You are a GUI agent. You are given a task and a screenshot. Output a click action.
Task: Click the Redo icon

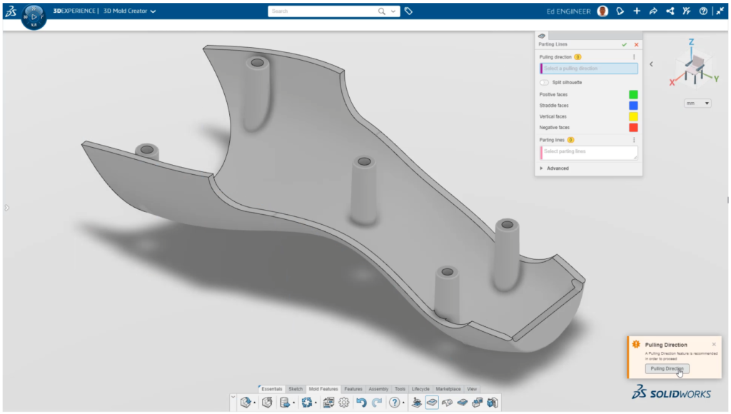pyautogui.click(x=377, y=402)
